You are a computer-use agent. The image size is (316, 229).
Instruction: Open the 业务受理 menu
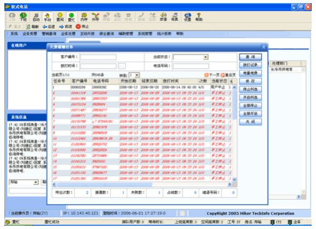30,34
